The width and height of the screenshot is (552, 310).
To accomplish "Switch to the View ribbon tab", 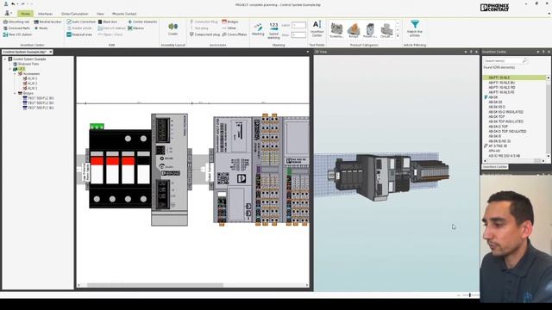I will tap(100, 14).
